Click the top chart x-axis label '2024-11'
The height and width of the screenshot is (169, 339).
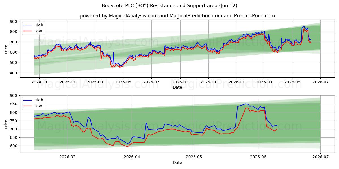pos(39,83)
